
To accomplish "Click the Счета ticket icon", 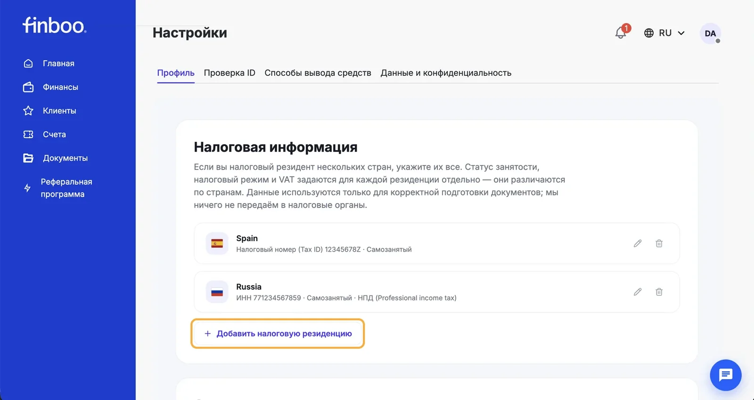I will 28,134.
